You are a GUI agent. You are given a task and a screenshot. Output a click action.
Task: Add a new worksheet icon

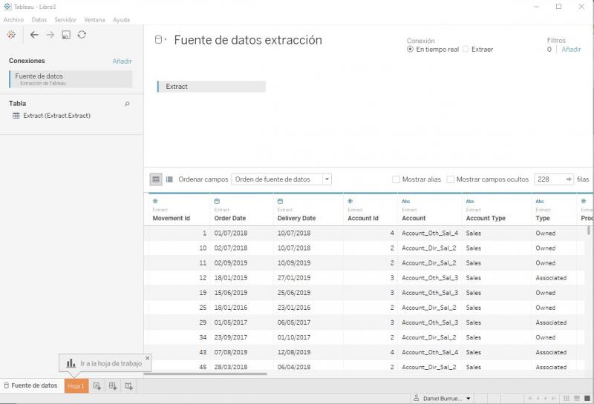click(x=97, y=386)
